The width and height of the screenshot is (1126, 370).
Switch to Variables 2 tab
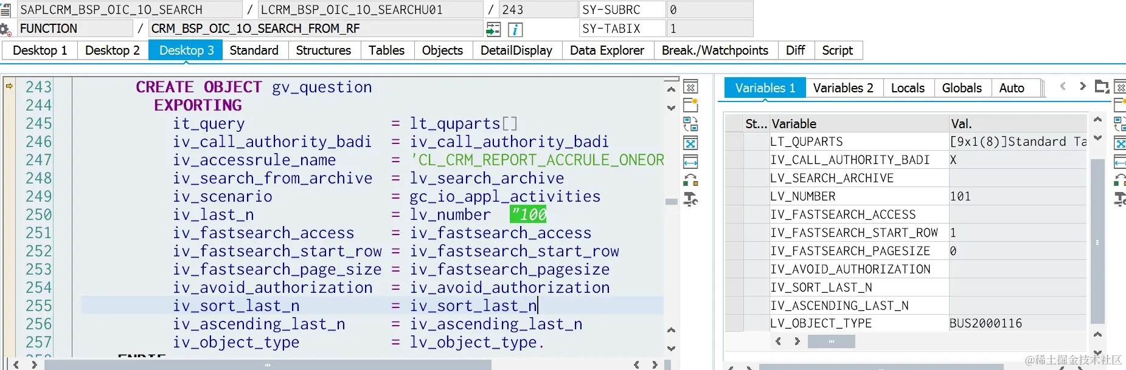[843, 88]
